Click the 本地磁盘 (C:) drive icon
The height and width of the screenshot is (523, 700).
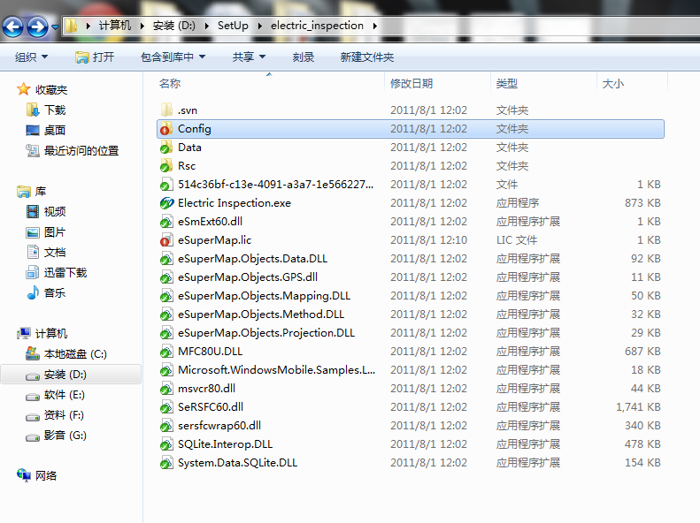(x=33, y=353)
